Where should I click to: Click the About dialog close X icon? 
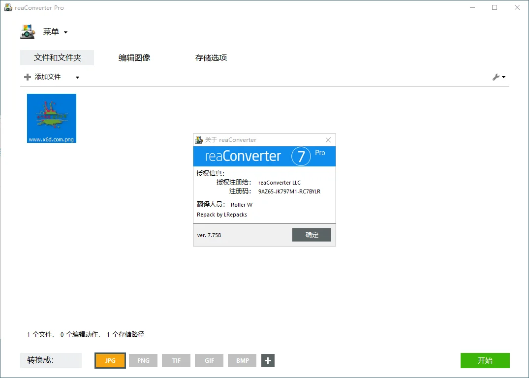click(328, 140)
